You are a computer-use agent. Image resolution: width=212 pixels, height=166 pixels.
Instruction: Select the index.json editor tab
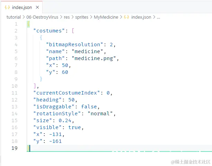pos(22,7)
